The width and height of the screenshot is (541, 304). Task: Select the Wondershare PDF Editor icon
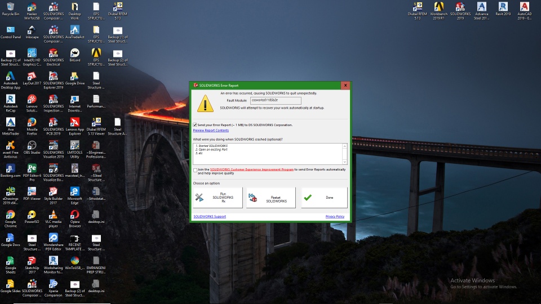[x=53, y=242]
